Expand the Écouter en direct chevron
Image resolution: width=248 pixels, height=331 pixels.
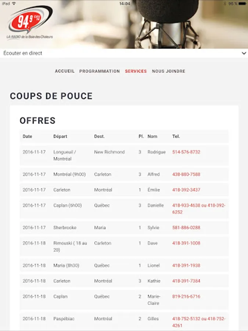click(244, 53)
